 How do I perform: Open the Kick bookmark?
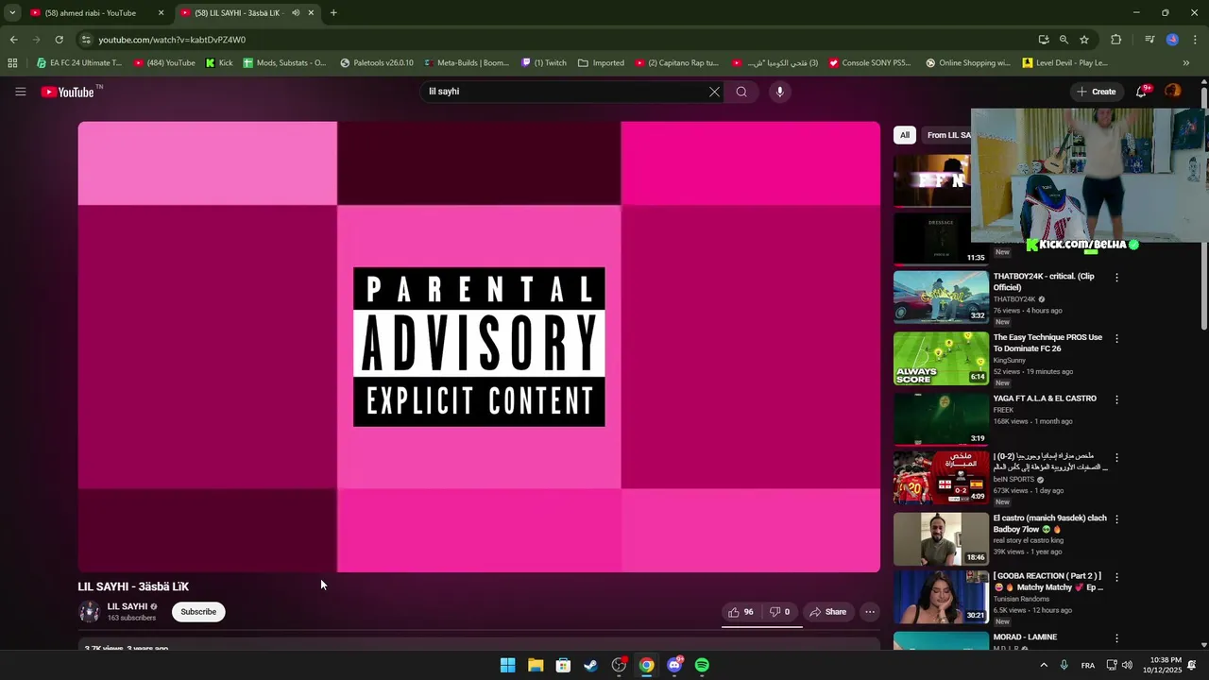(x=219, y=63)
